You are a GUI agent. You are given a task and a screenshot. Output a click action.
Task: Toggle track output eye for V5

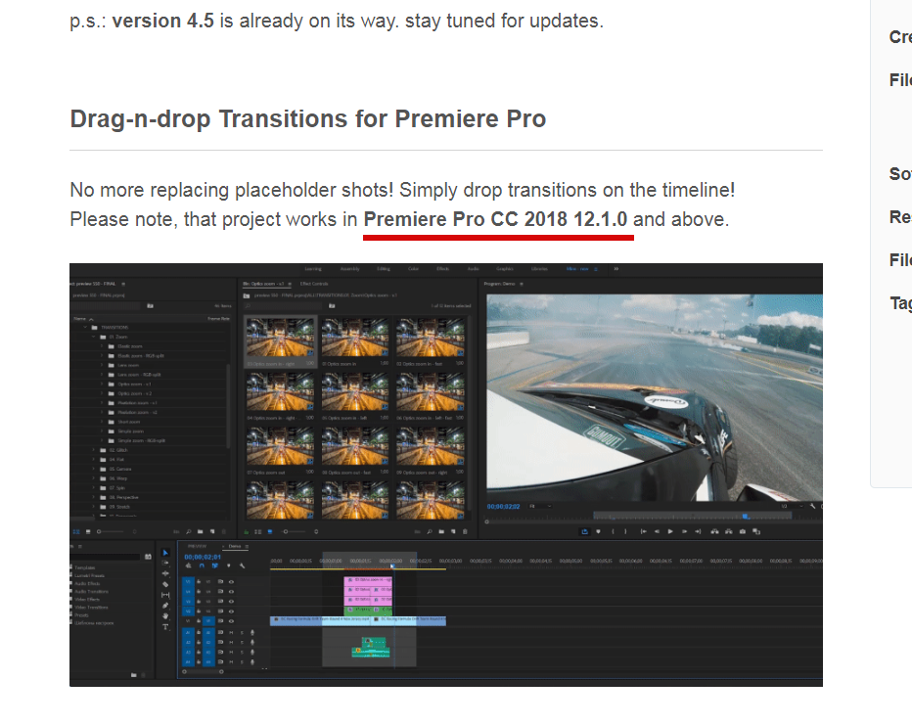(231, 581)
